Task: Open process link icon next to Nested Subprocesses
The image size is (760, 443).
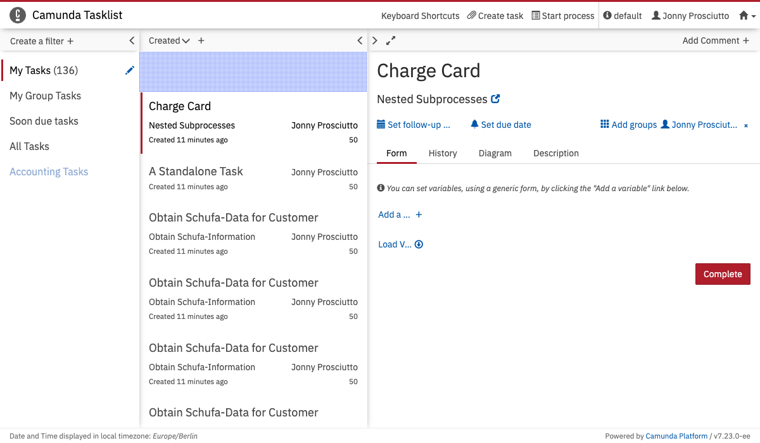Action: (496, 99)
